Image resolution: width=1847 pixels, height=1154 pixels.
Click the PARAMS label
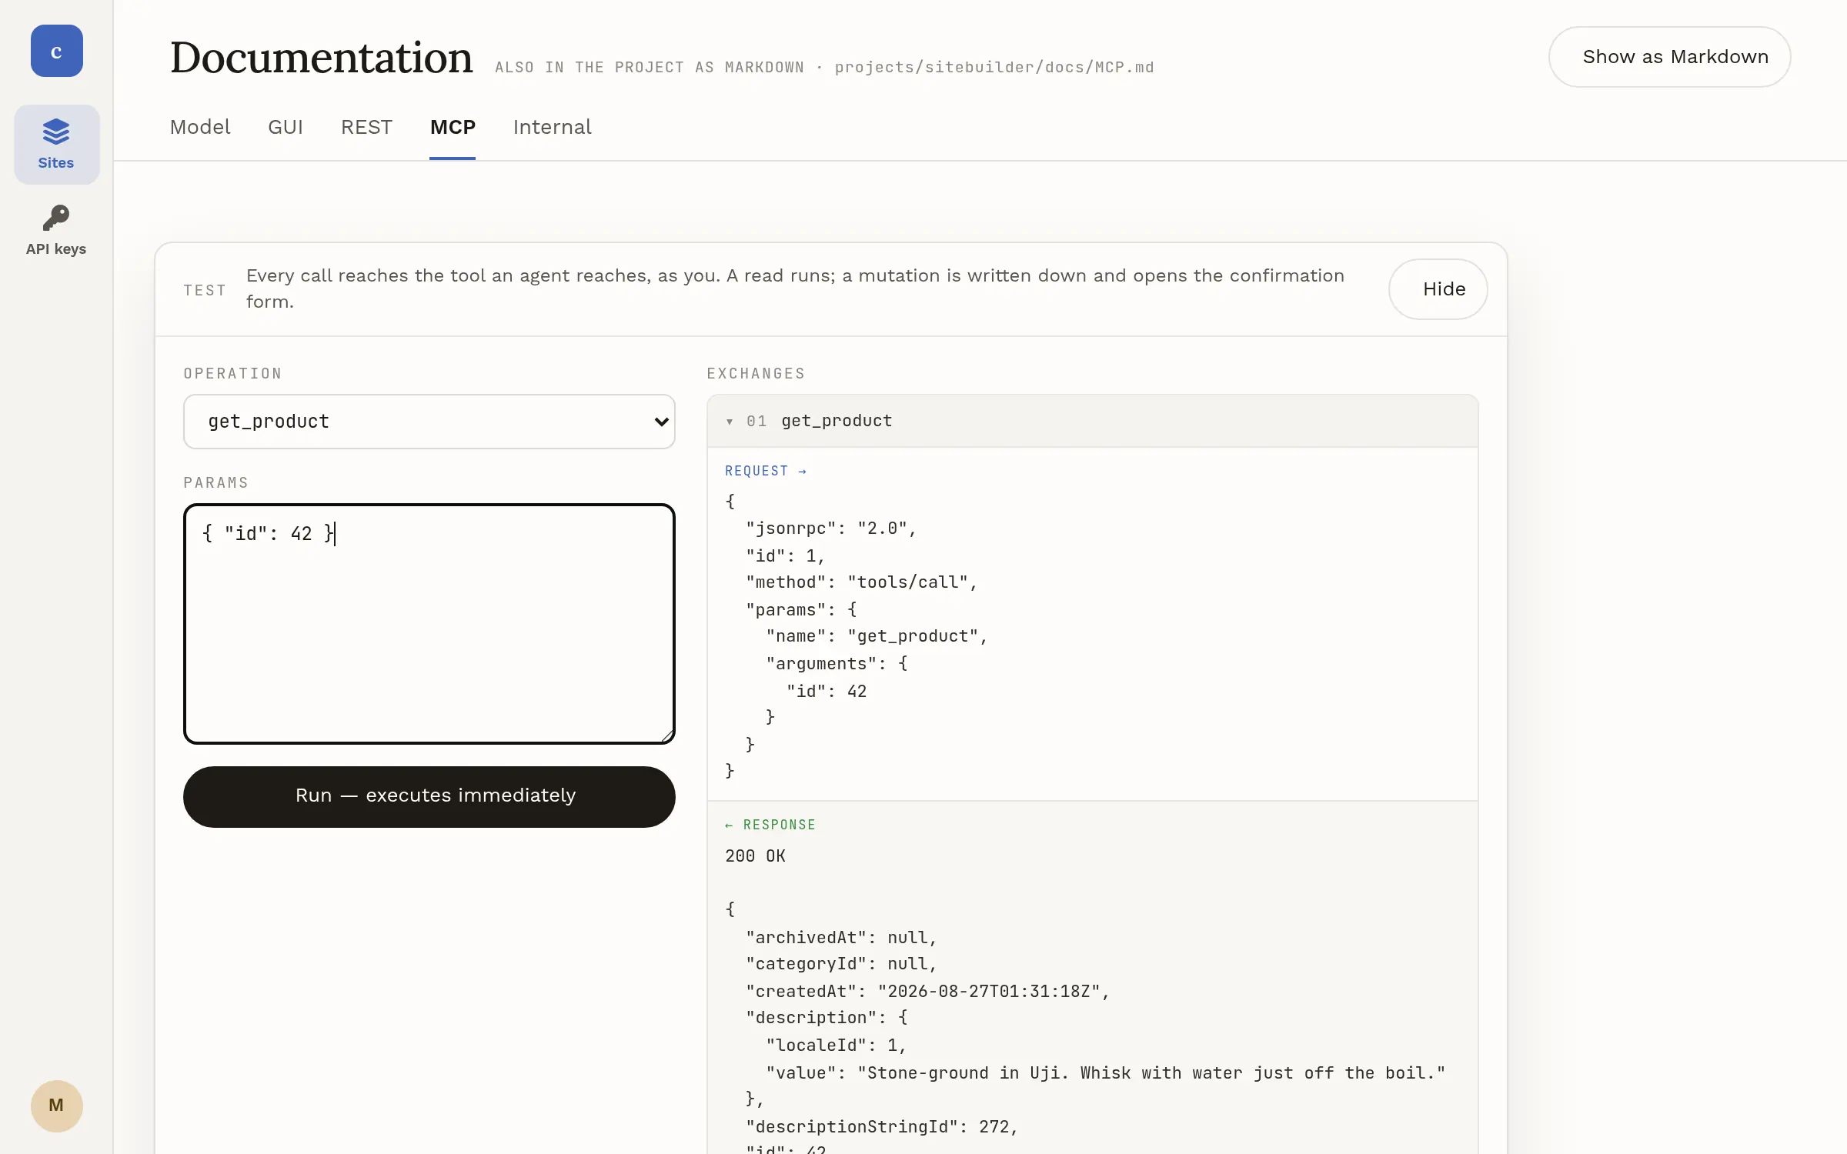pyautogui.click(x=216, y=483)
